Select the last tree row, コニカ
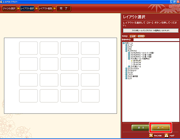Viewport: 180px width, 139px height. pyautogui.click(x=130, y=78)
